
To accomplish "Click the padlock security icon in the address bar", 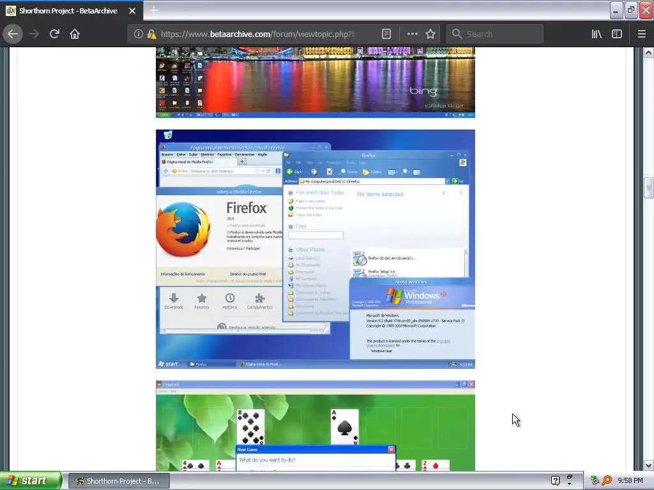I will [x=151, y=34].
